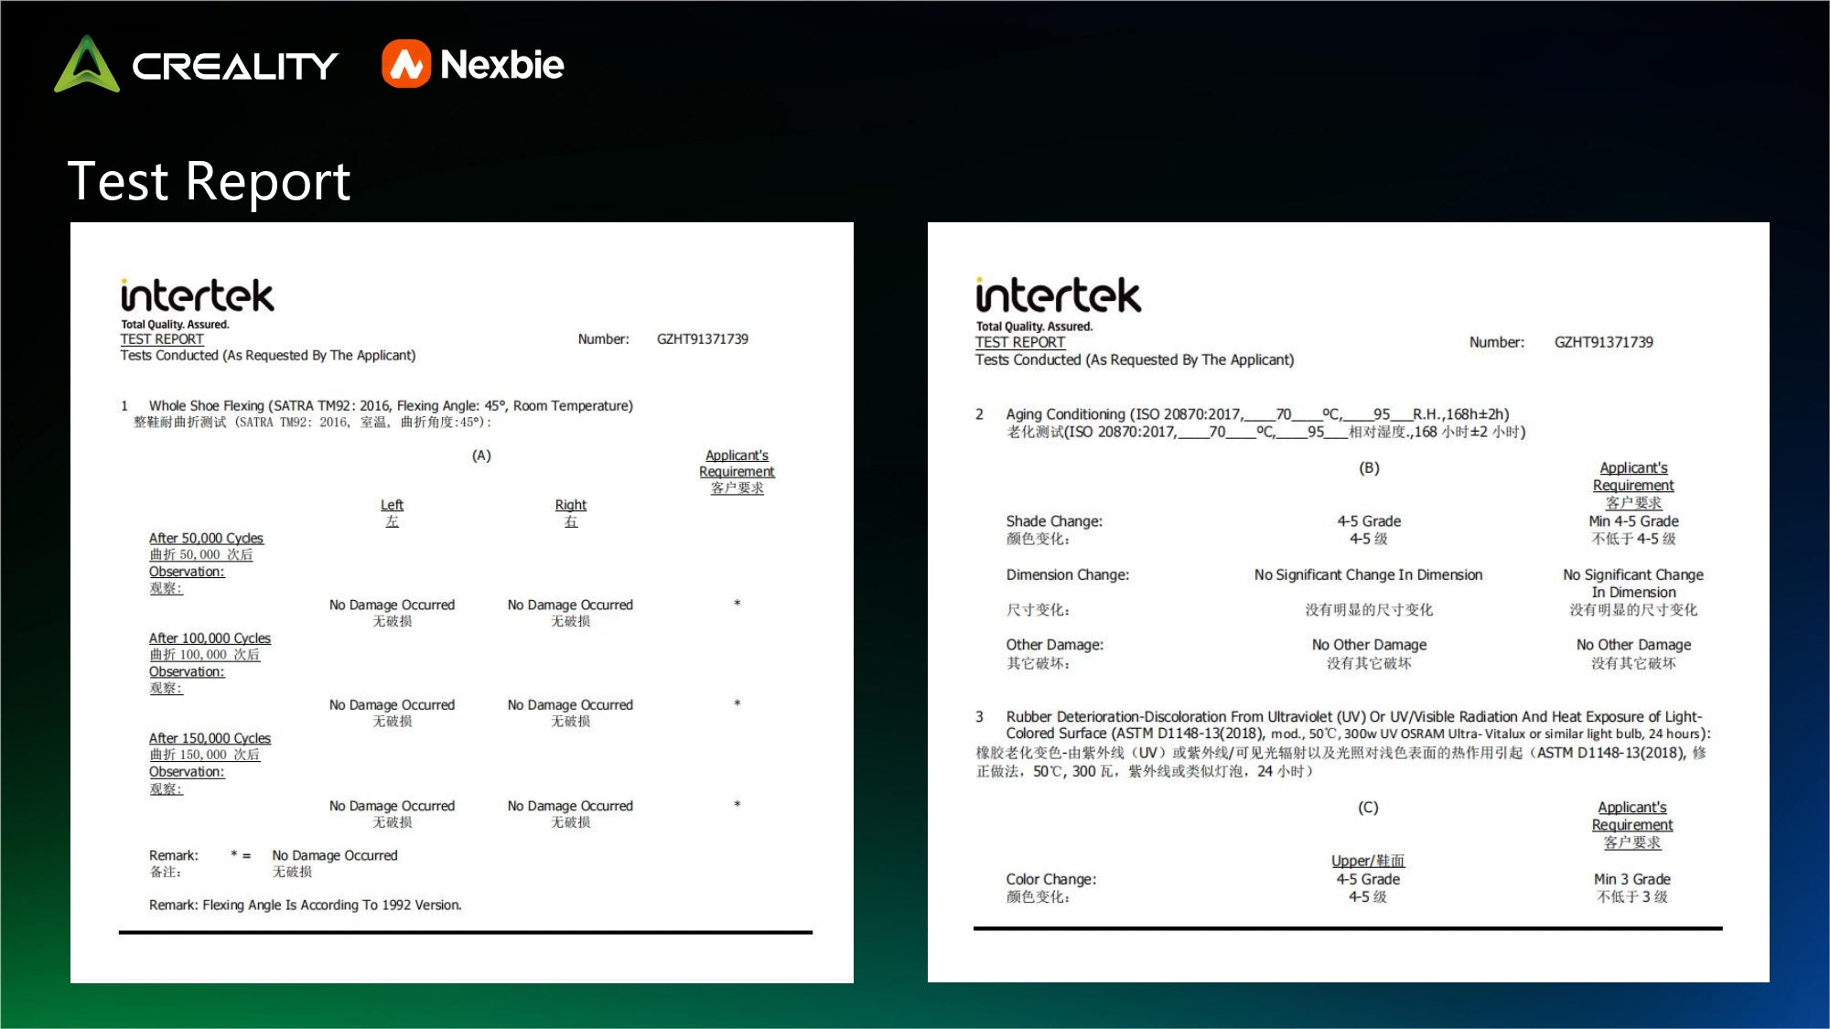The height and width of the screenshot is (1029, 1830).
Task: Click the right Intertek logo
Action: pyautogui.click(x=1058, y=295)
